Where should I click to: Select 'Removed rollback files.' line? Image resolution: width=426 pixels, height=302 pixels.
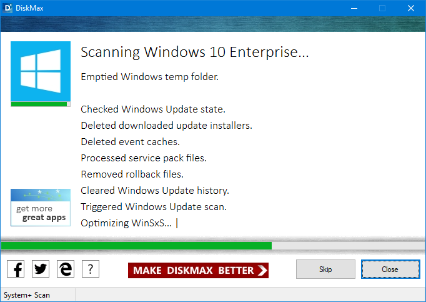[132, 174]
